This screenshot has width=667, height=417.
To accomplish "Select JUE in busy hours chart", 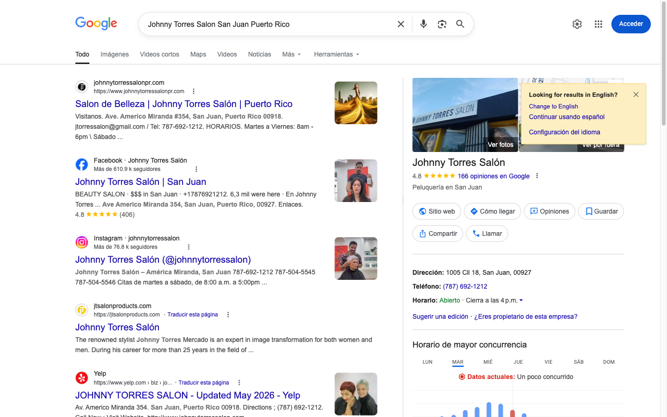I will tap(518, 362).
